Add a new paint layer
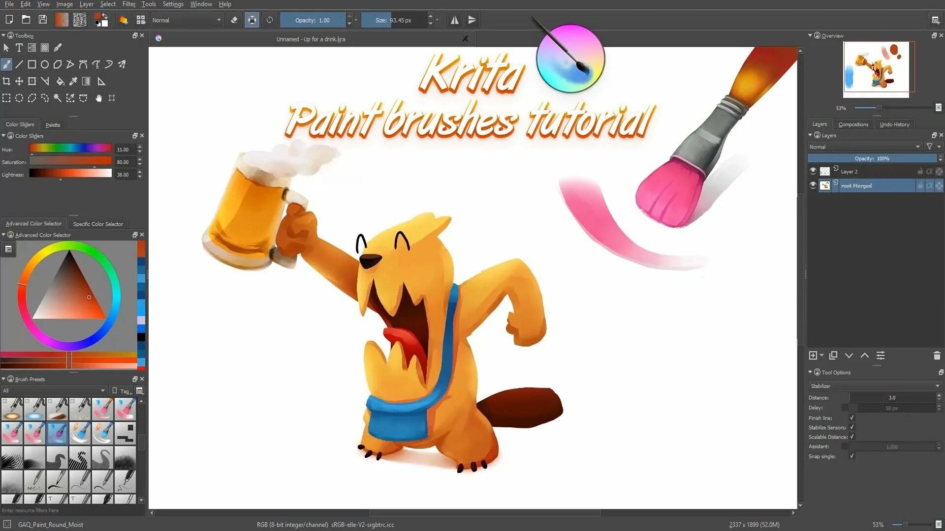945x531 pixels. pyautogui.click(x=813, y=355)
